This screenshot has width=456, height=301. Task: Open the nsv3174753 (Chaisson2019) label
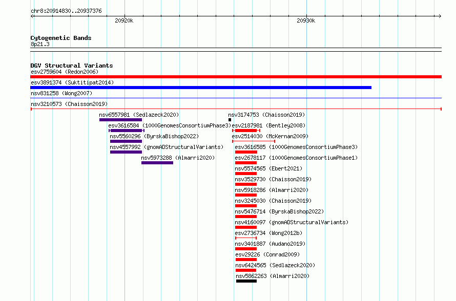pos(266,115)
